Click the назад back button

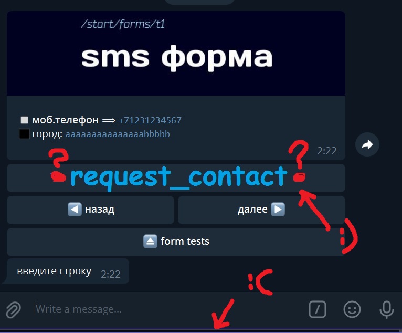[90, 210]
